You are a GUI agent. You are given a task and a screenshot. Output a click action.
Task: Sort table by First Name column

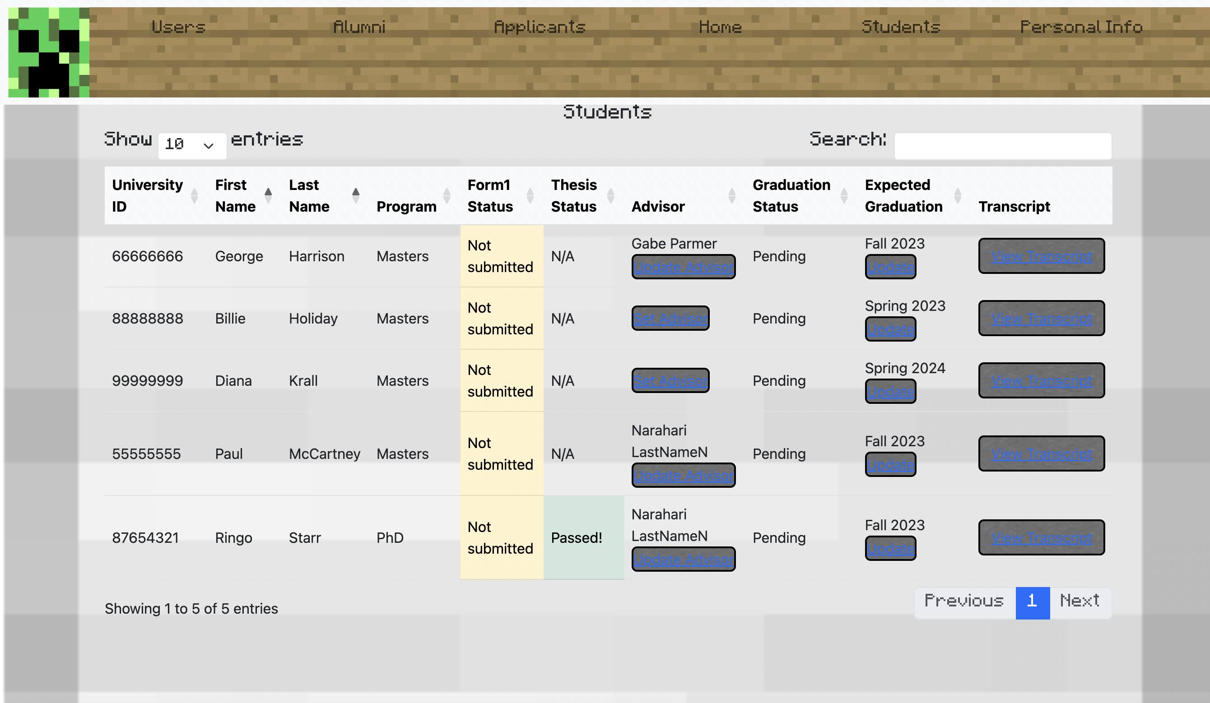(244, 196)
